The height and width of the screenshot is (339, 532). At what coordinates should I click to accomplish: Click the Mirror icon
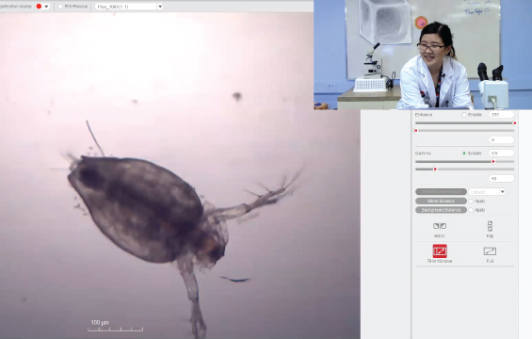coord(440,226)
